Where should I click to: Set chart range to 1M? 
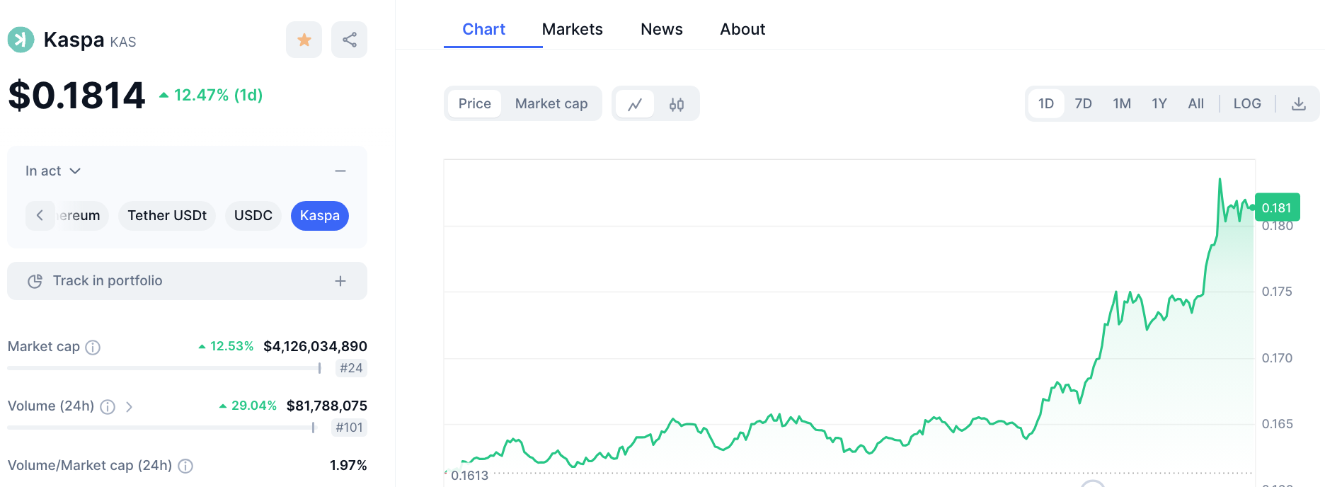(x=1122, y=104)
